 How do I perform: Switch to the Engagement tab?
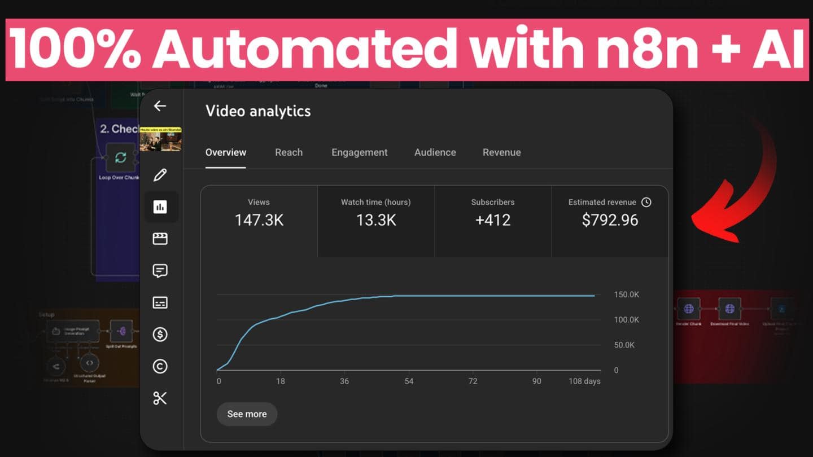tap(360, 152)
